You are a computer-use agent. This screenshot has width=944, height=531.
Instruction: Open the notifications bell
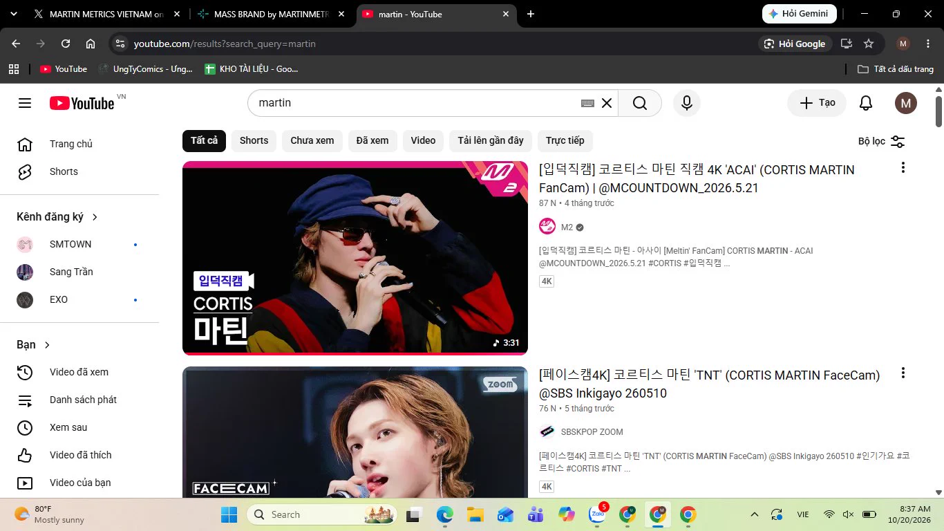[866, 103]
